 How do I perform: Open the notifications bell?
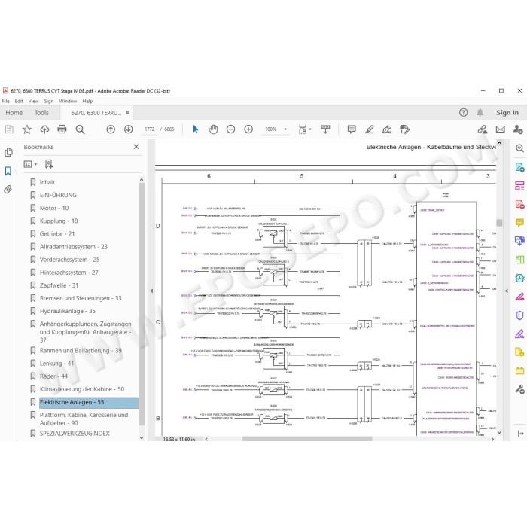point(480,113)
